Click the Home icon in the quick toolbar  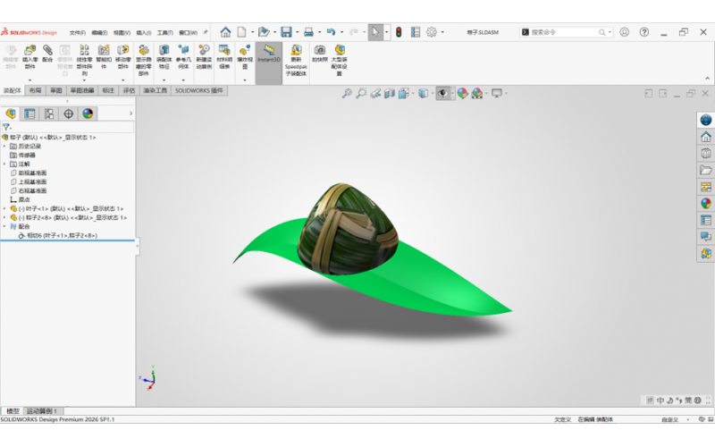(x=225, y=32)
